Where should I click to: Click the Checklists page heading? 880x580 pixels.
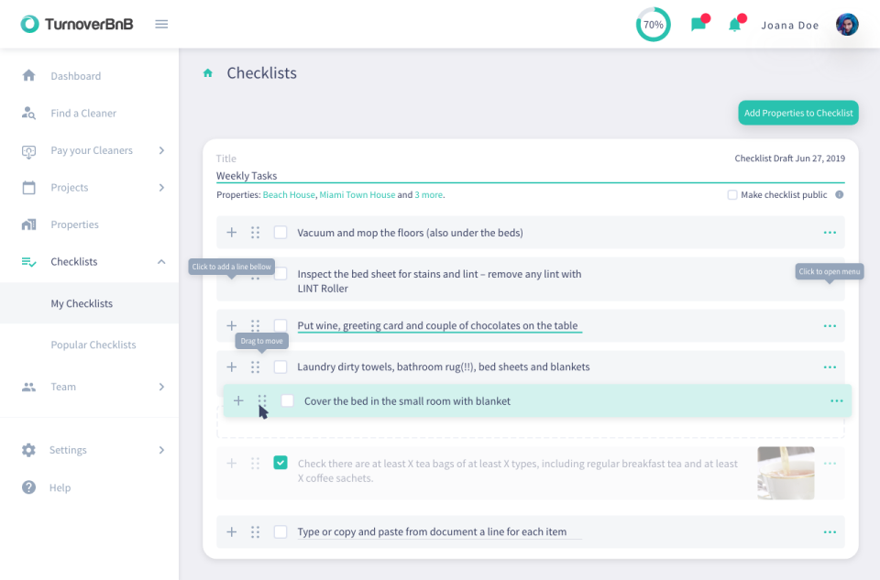click(261, 73)
